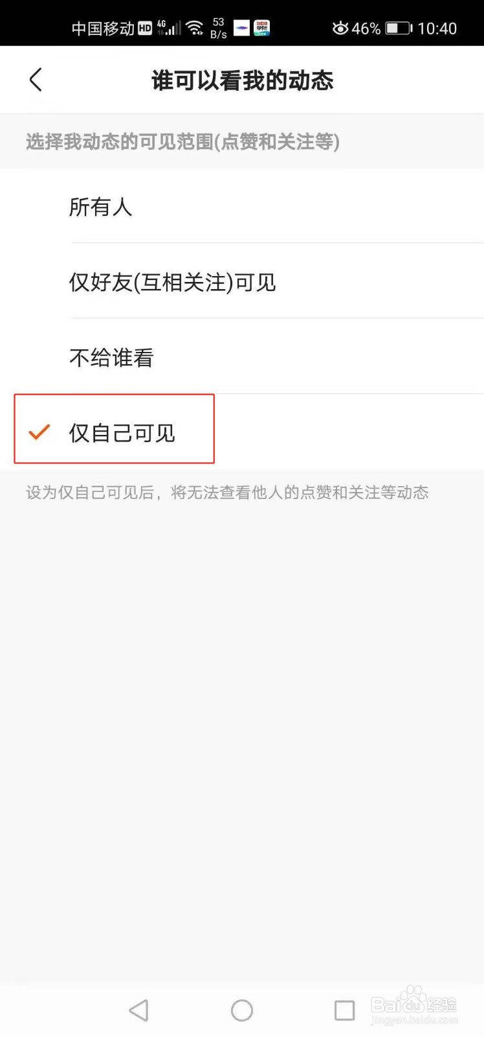The height and width of the screenshot is (1037, 484).
Task: Tap the study app notification icon
Action: (x=261, y=28)
